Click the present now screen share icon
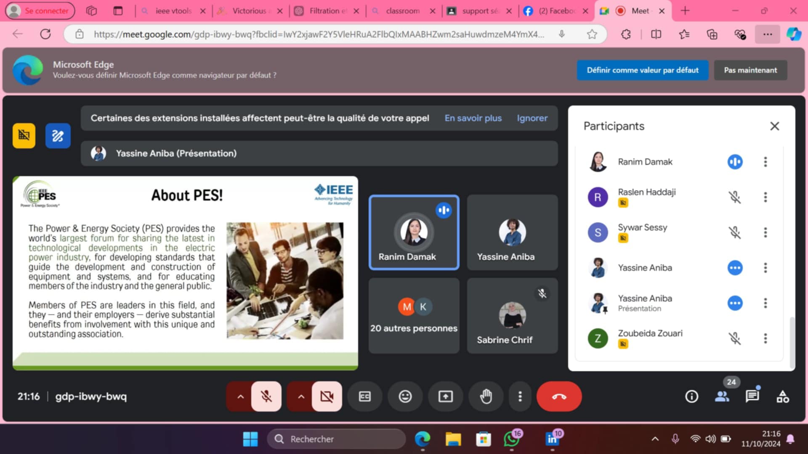This screenshot has height=454, width=808. pos(445,396)
